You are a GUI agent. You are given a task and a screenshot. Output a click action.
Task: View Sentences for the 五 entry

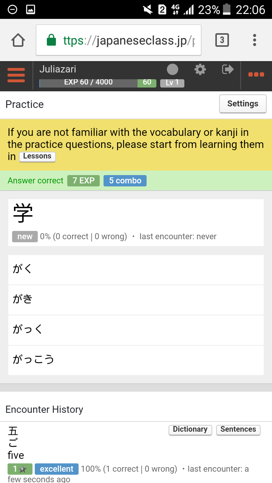pyautogui.click(x=238, y=429)
